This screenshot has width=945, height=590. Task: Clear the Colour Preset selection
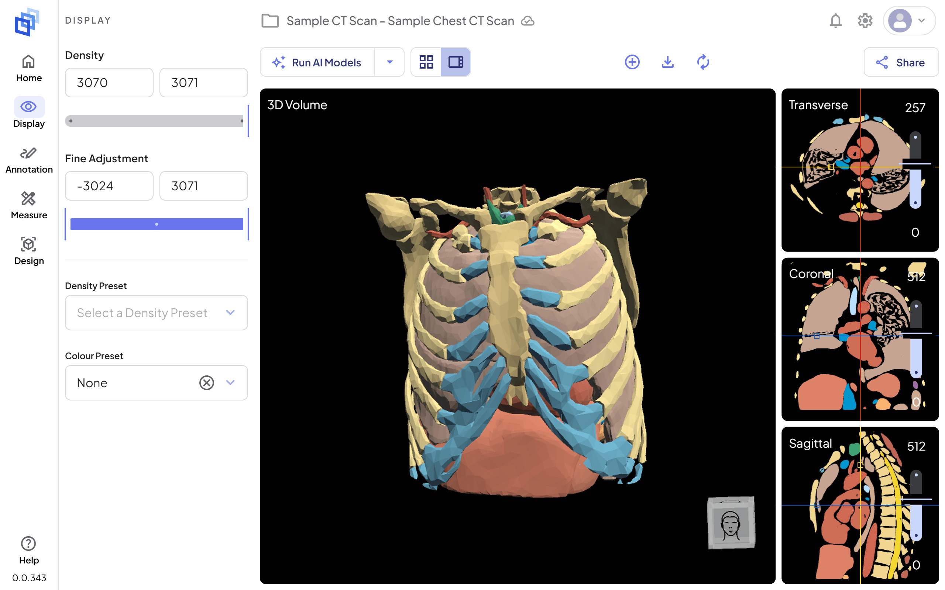coord(207,383)
